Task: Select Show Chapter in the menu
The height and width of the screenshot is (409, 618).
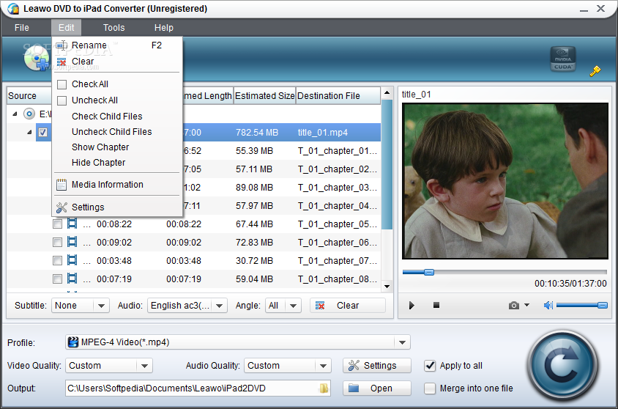Action: [x=117, y=147]
